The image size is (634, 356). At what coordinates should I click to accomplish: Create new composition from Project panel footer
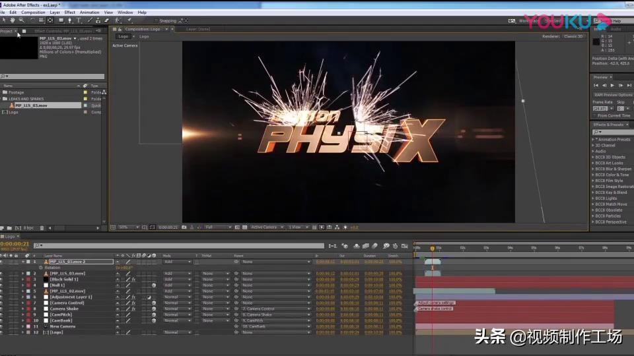pyautogui.click(x=18, y=228)
